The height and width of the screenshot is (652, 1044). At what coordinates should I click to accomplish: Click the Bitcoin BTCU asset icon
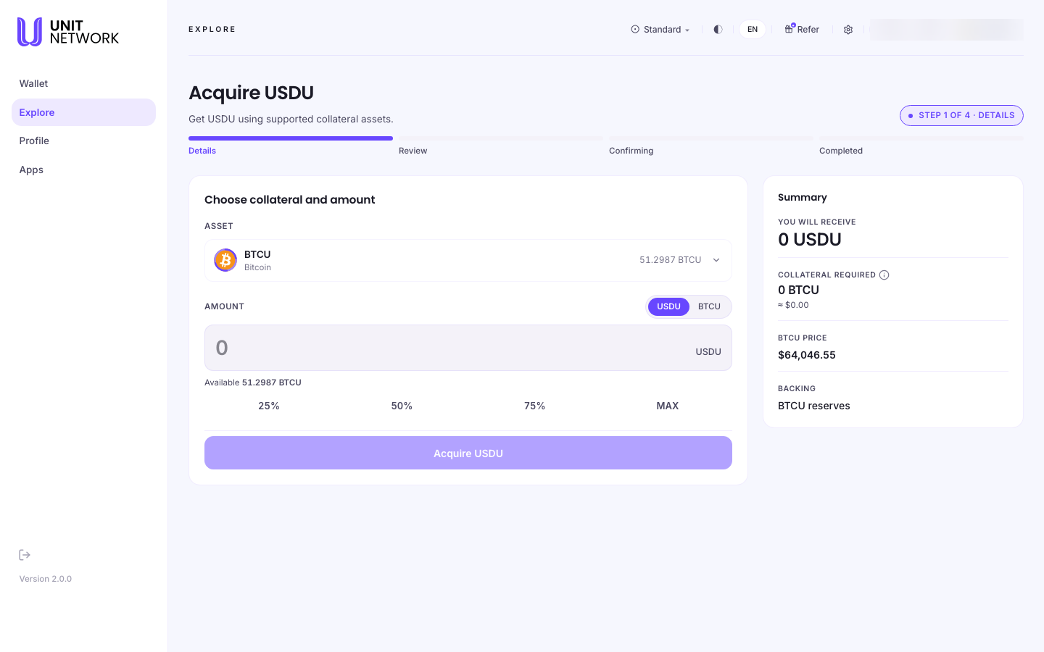[225, 260]
